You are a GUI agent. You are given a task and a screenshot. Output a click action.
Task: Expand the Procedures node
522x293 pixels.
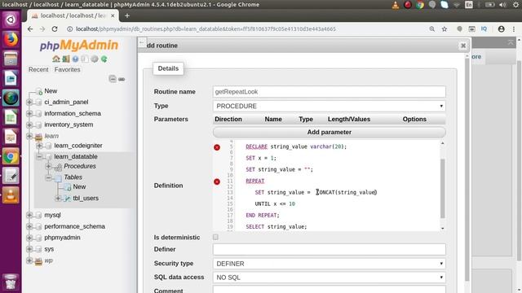point(49,166)
